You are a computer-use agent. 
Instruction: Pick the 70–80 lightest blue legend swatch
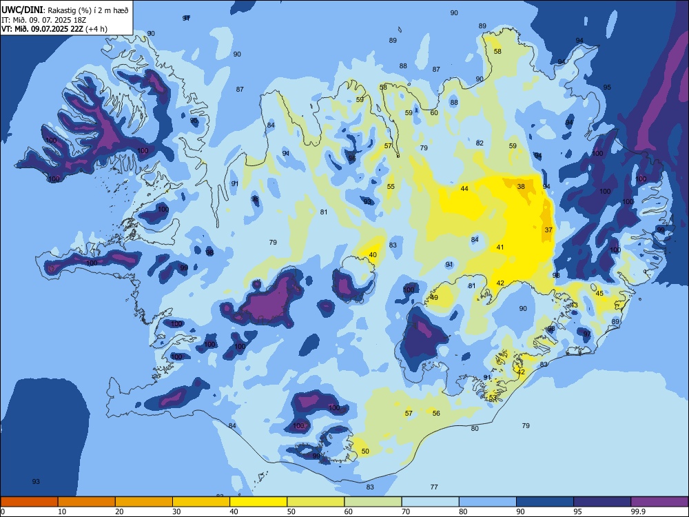click(430, 502)
